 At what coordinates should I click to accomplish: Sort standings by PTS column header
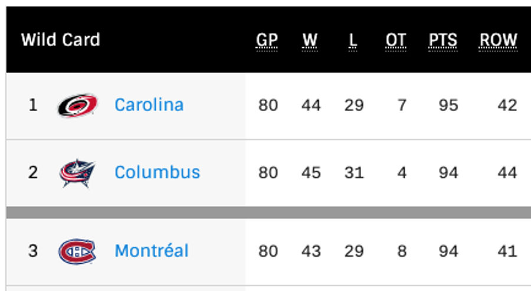(442, 40)
